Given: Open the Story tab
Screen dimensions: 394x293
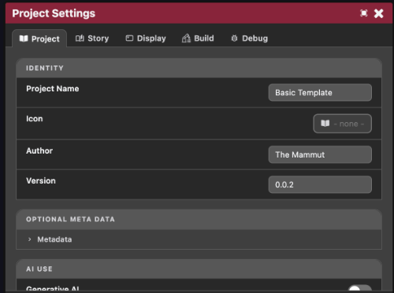Looking at the screenshot, I should click(92, 39).
